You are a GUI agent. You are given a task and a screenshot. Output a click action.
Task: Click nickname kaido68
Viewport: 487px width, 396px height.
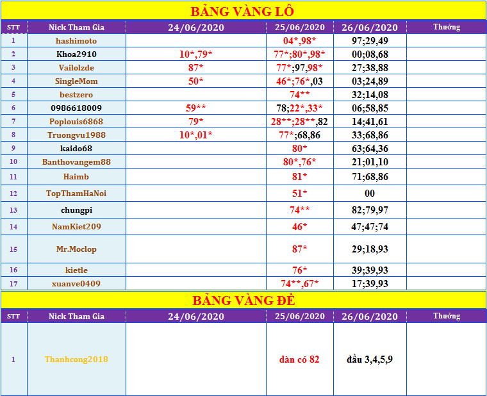point(76,149)
